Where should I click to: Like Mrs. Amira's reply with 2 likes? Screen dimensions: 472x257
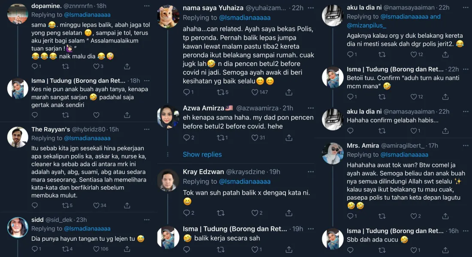pyautogui.click(x=413, y=216)
